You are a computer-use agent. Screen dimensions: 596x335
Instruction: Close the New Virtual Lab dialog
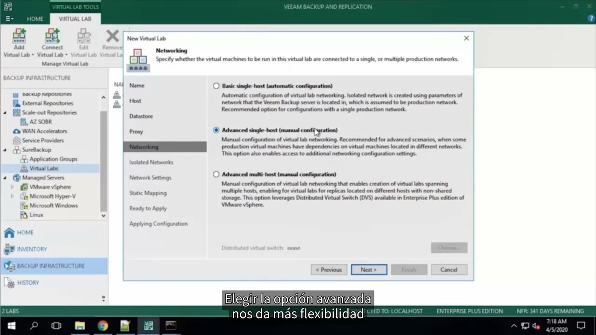(466, 38)
